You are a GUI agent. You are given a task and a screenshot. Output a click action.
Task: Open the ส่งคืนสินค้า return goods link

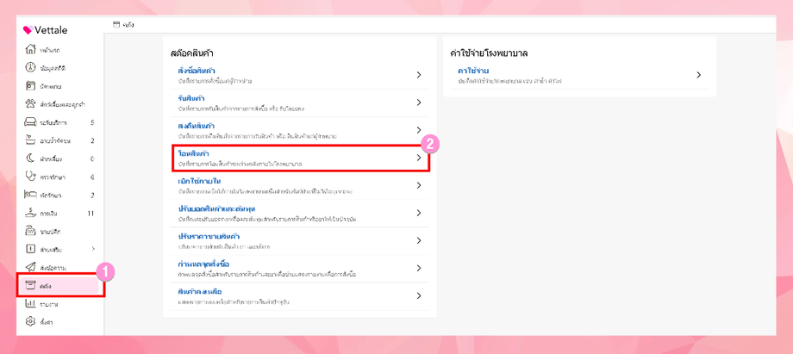197,126
